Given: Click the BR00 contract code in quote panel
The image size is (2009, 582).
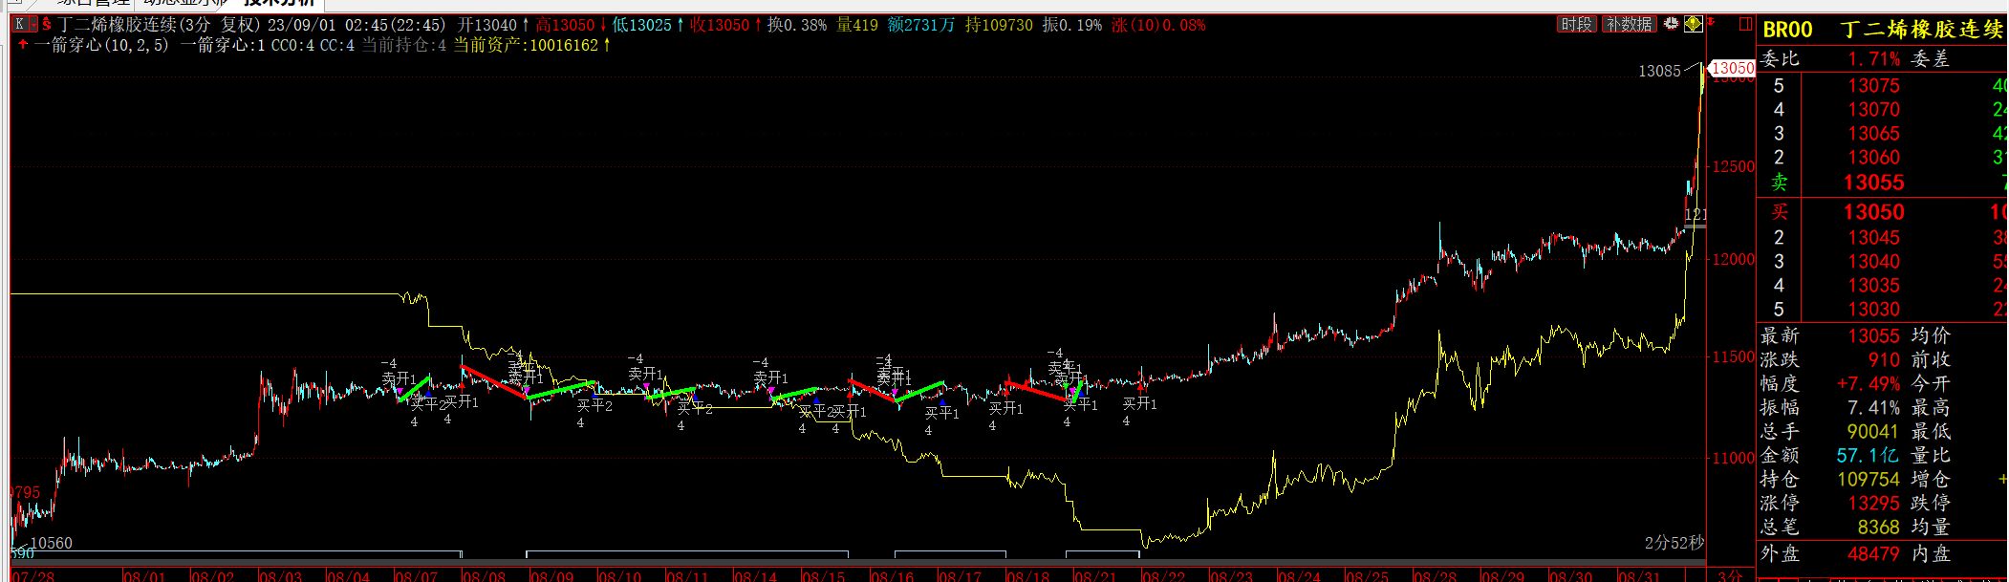Looking at the screenshot, I should click(1787, 30).
